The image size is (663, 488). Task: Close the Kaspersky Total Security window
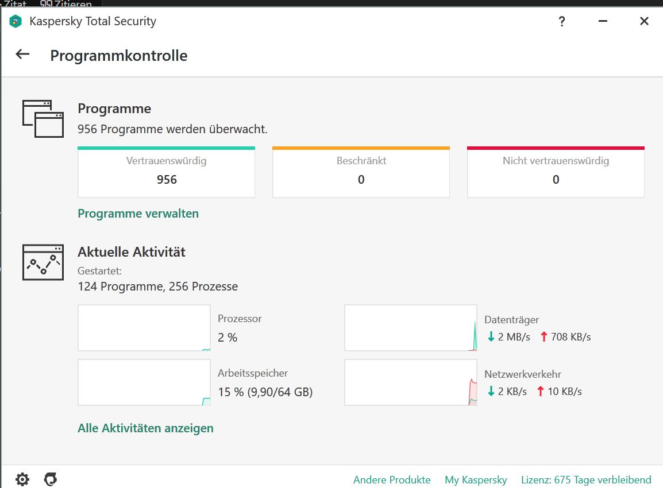click(x=644, y=21)
